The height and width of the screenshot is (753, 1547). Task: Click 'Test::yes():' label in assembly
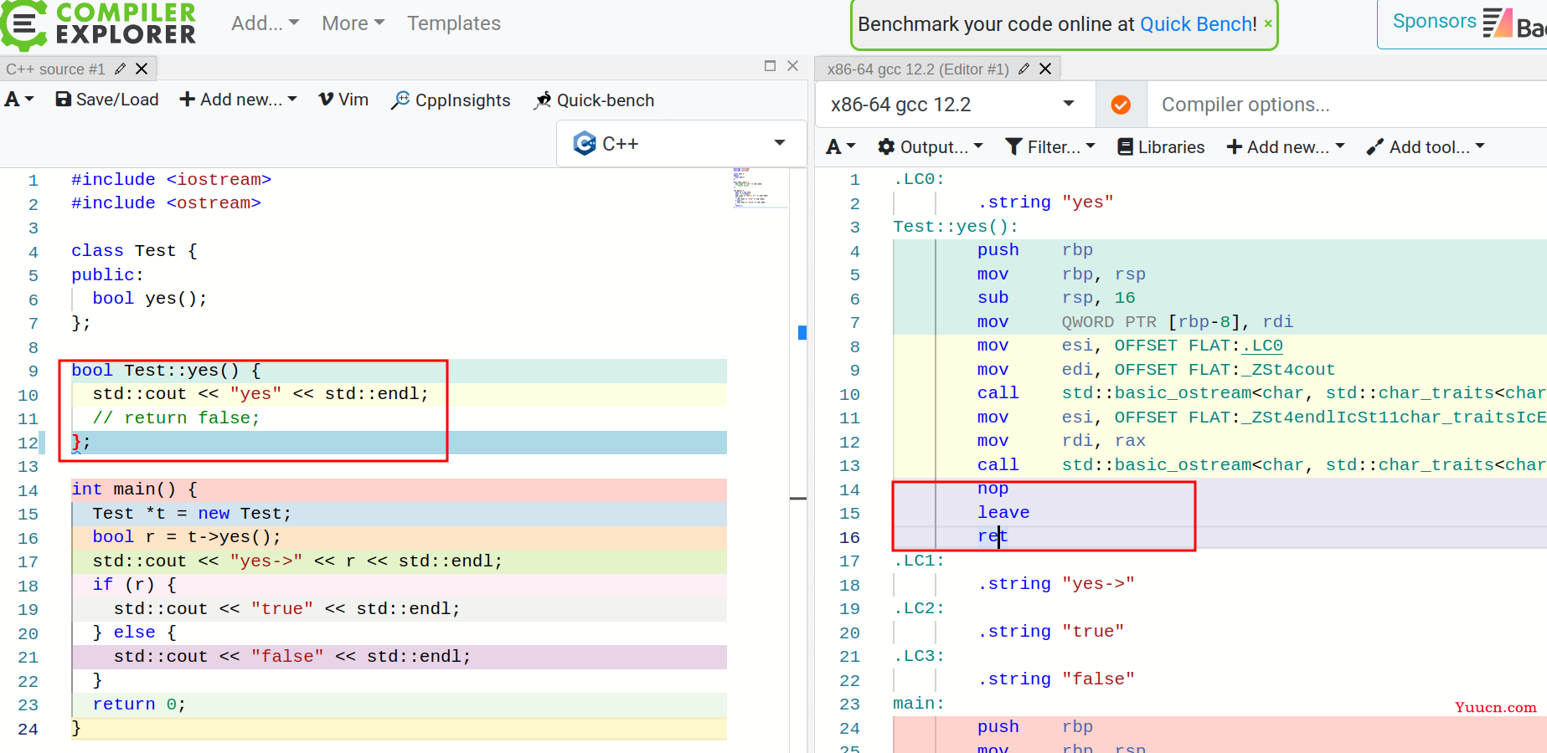(x=956, y=227)
